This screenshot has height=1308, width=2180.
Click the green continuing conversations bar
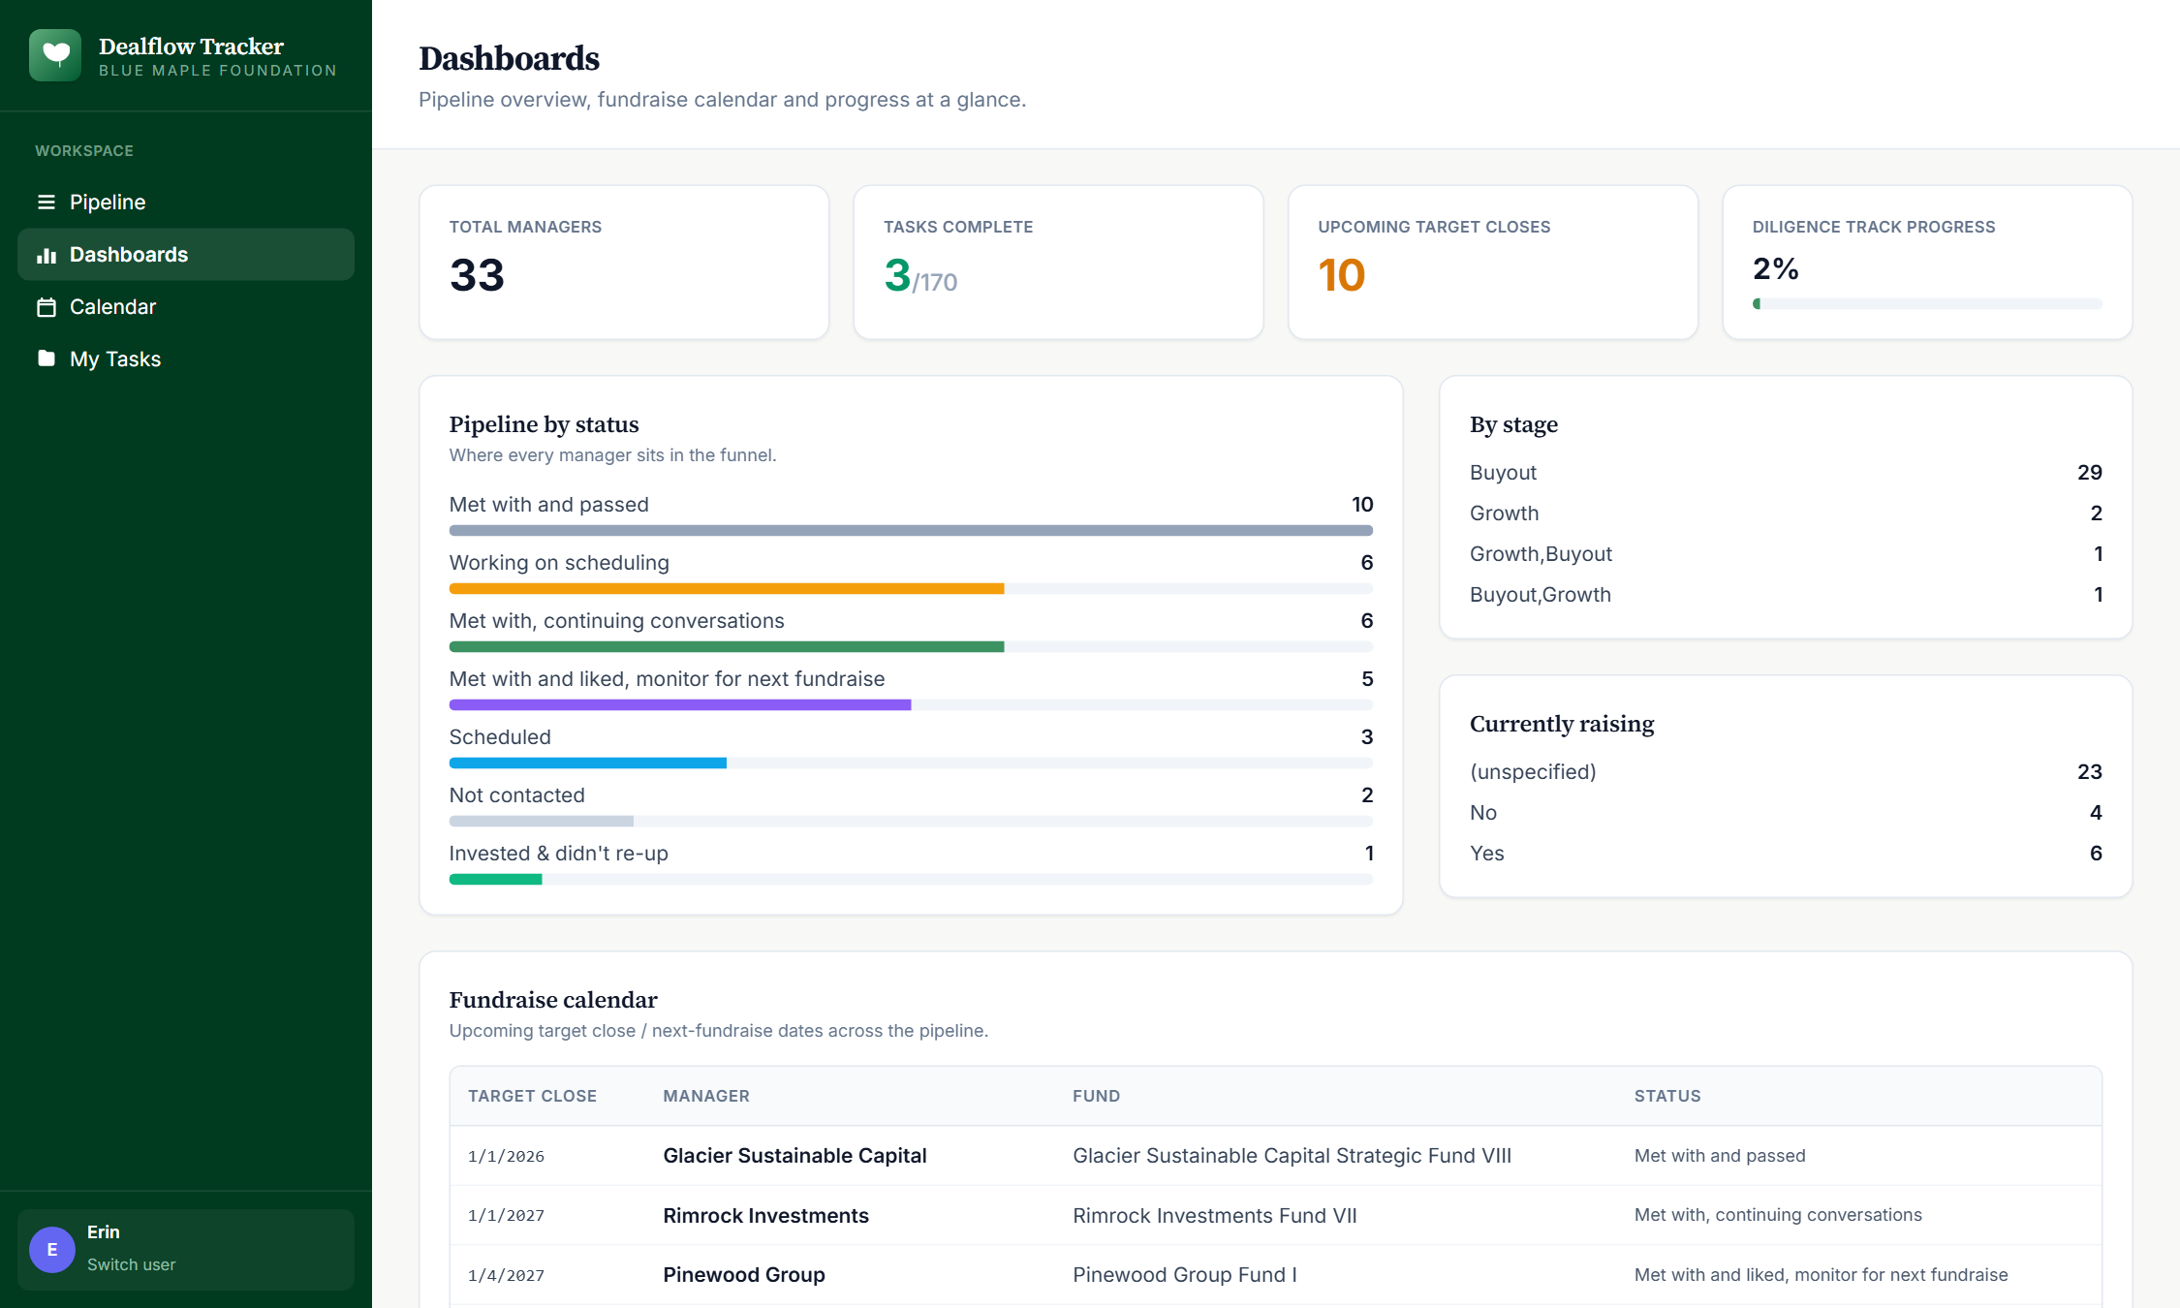pos(727,647)
